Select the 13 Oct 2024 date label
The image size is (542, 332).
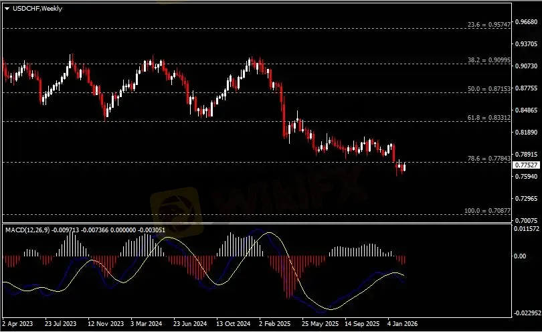[x=233, y=321]
